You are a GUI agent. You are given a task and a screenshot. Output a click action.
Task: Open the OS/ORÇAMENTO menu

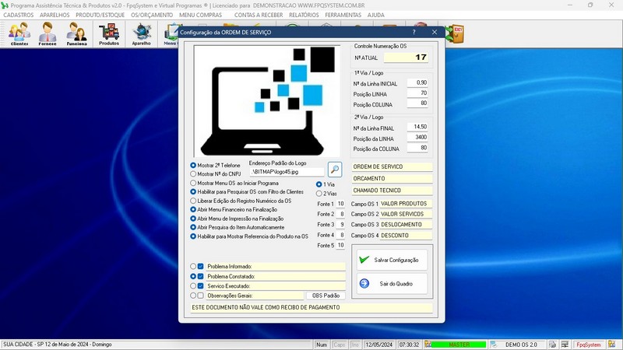click(152, 15)
